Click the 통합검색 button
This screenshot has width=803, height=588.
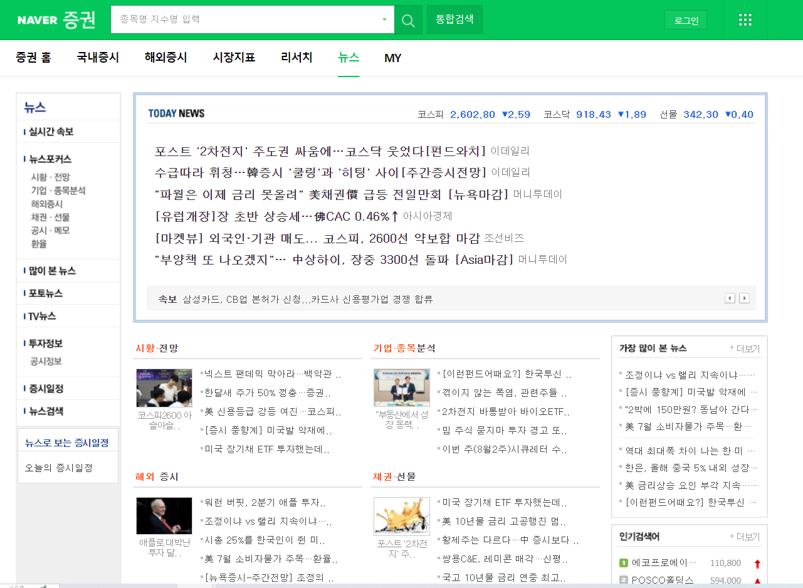pyautogui.click(x=454, y=19)
